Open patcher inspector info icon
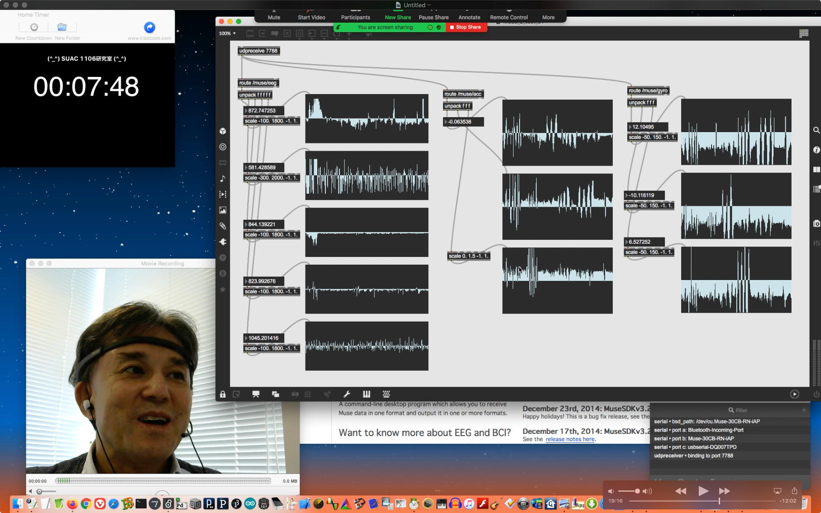Image resolution: width=821 pixels, height=513 pixels. pos(816,150)
